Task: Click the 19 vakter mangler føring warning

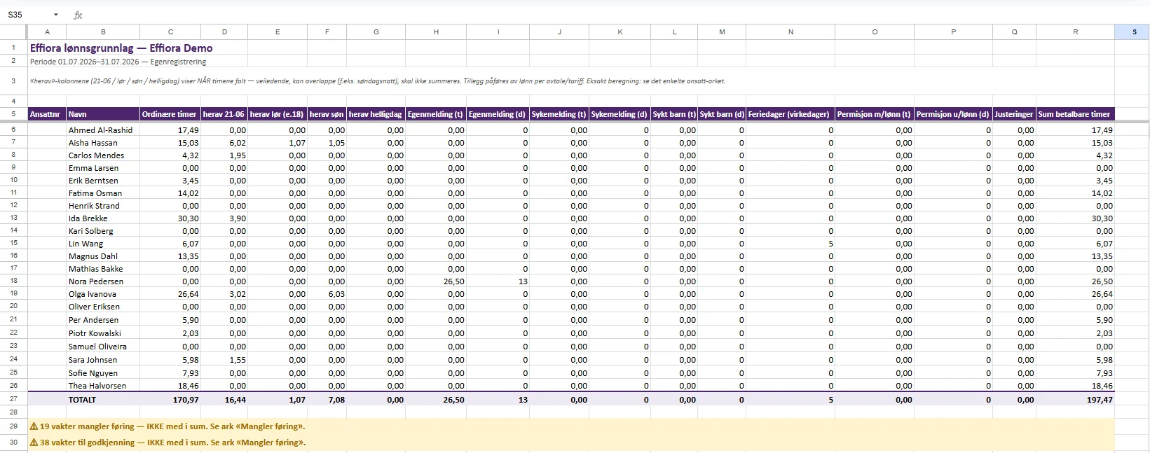Action: point(167,426)
